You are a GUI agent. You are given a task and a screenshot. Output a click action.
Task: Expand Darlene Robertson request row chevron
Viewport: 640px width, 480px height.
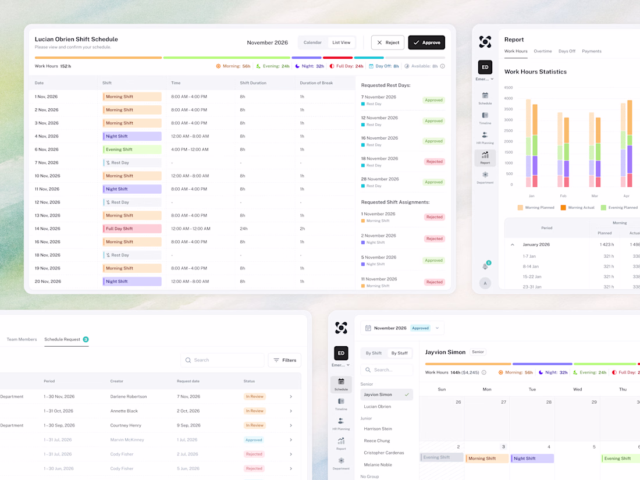pos(291,396)
